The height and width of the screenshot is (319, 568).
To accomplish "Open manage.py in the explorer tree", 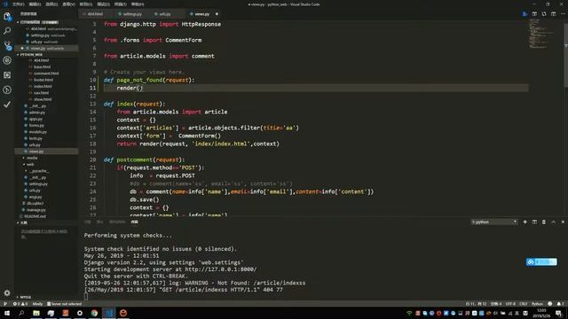I will tap(35, 210).
